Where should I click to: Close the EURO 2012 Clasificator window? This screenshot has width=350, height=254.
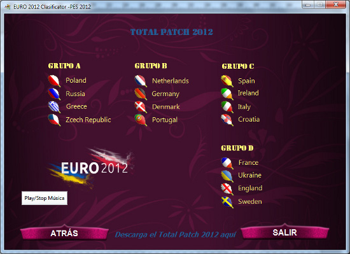(x=336, y=4)
